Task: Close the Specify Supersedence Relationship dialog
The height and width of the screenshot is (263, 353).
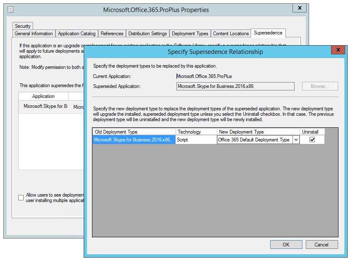Action: pyautogui.click(x=338, y=50)
